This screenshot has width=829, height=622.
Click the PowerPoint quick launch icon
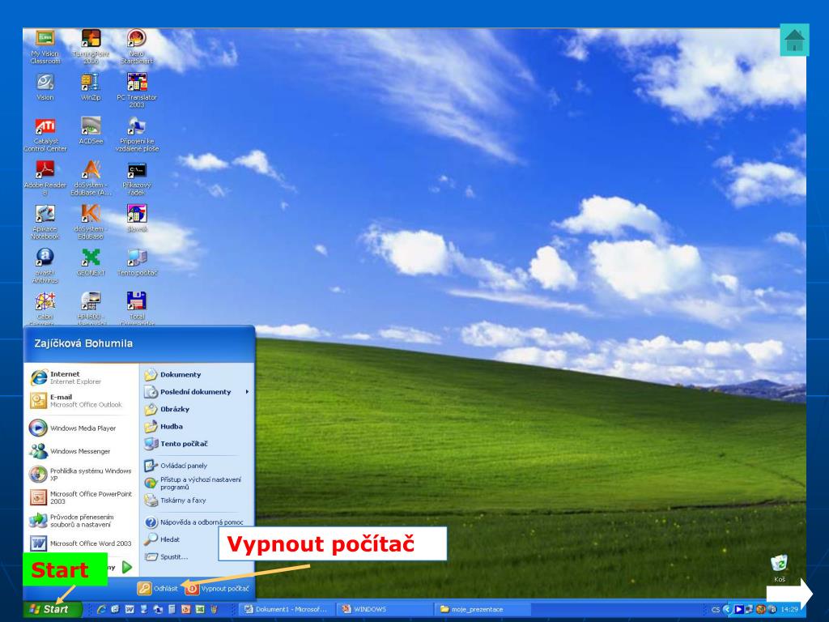[x=186, y=609]
